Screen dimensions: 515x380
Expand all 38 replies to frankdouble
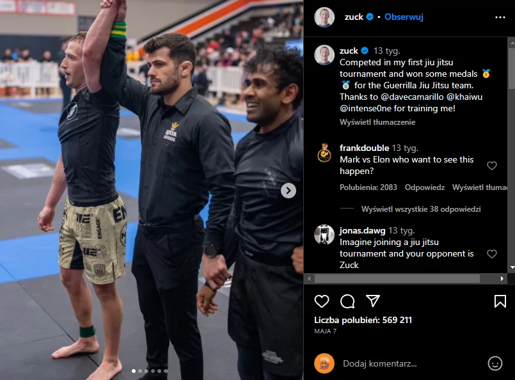[x=421, y=209]
